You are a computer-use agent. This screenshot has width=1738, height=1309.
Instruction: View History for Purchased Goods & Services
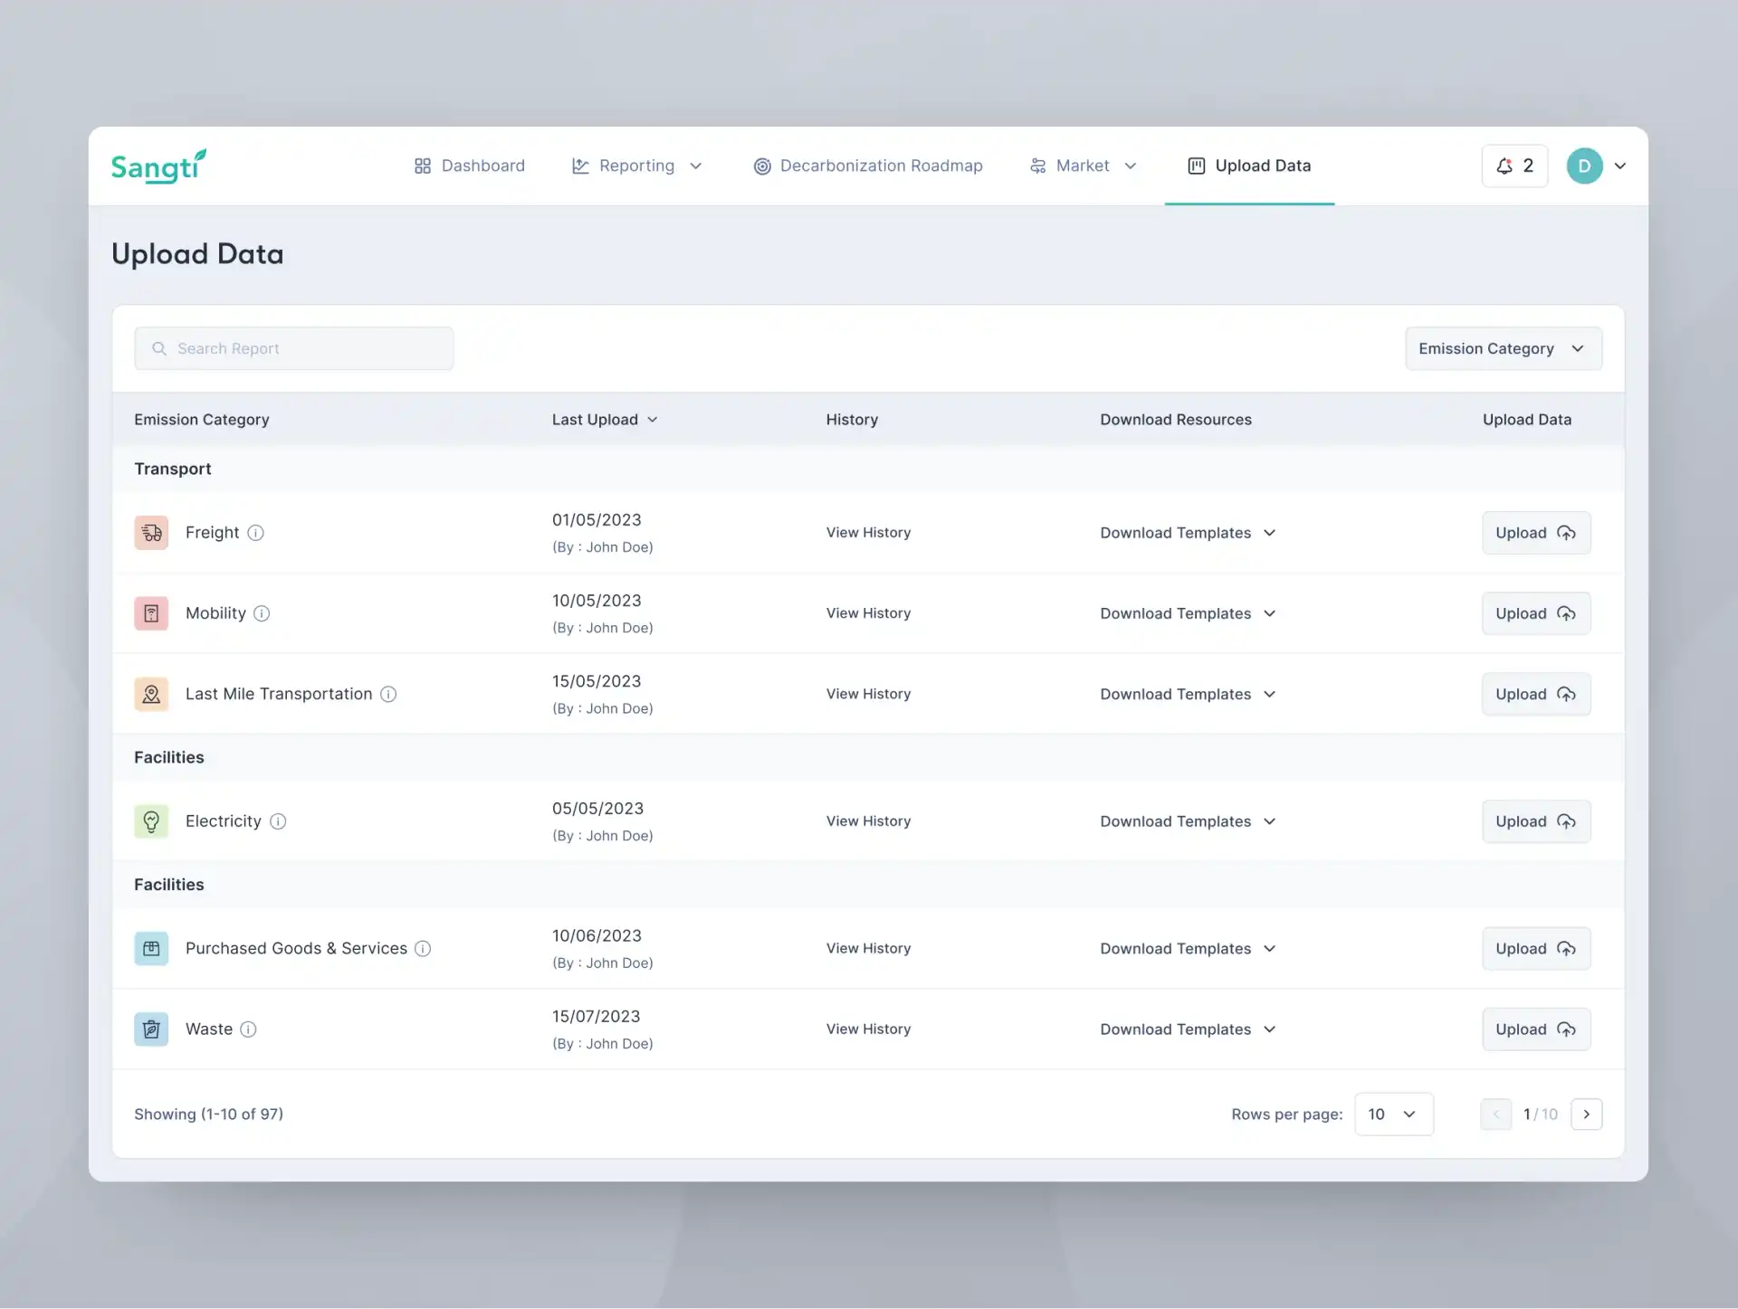point(868,948)
